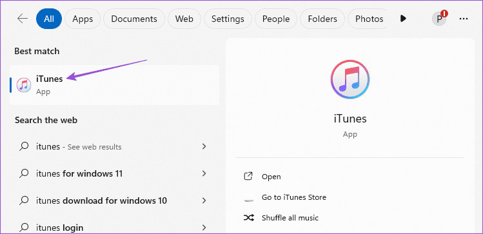Click the large iTunes logo in preview pane

coord(350,79)
